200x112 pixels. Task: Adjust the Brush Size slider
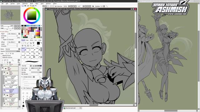[36, 68]
